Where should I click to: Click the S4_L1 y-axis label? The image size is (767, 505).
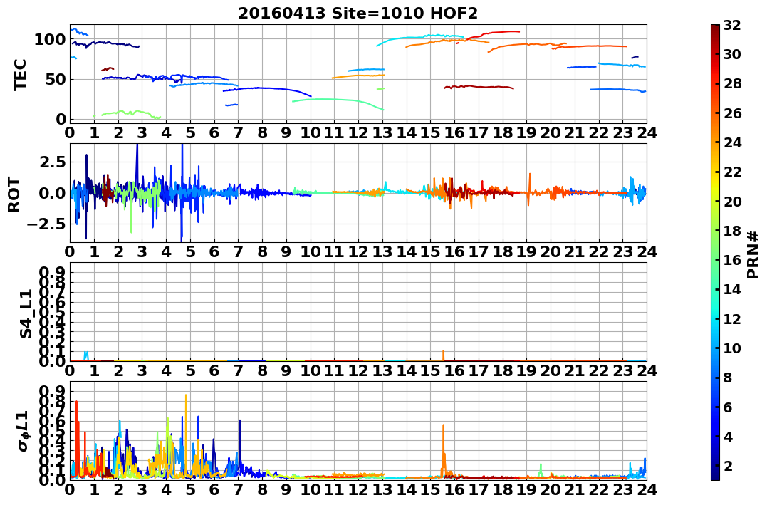[26, 313]
